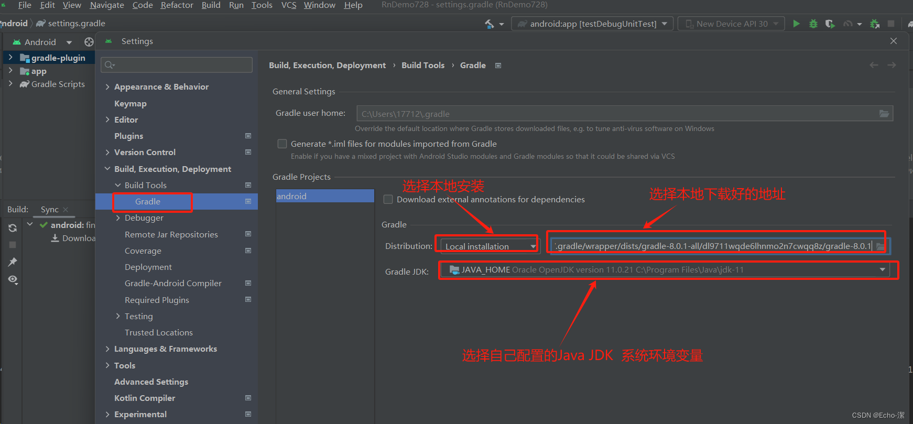Switch to the Sync tab in Build panel
Viewport: 913px width, 424px height.
(50, 210)
